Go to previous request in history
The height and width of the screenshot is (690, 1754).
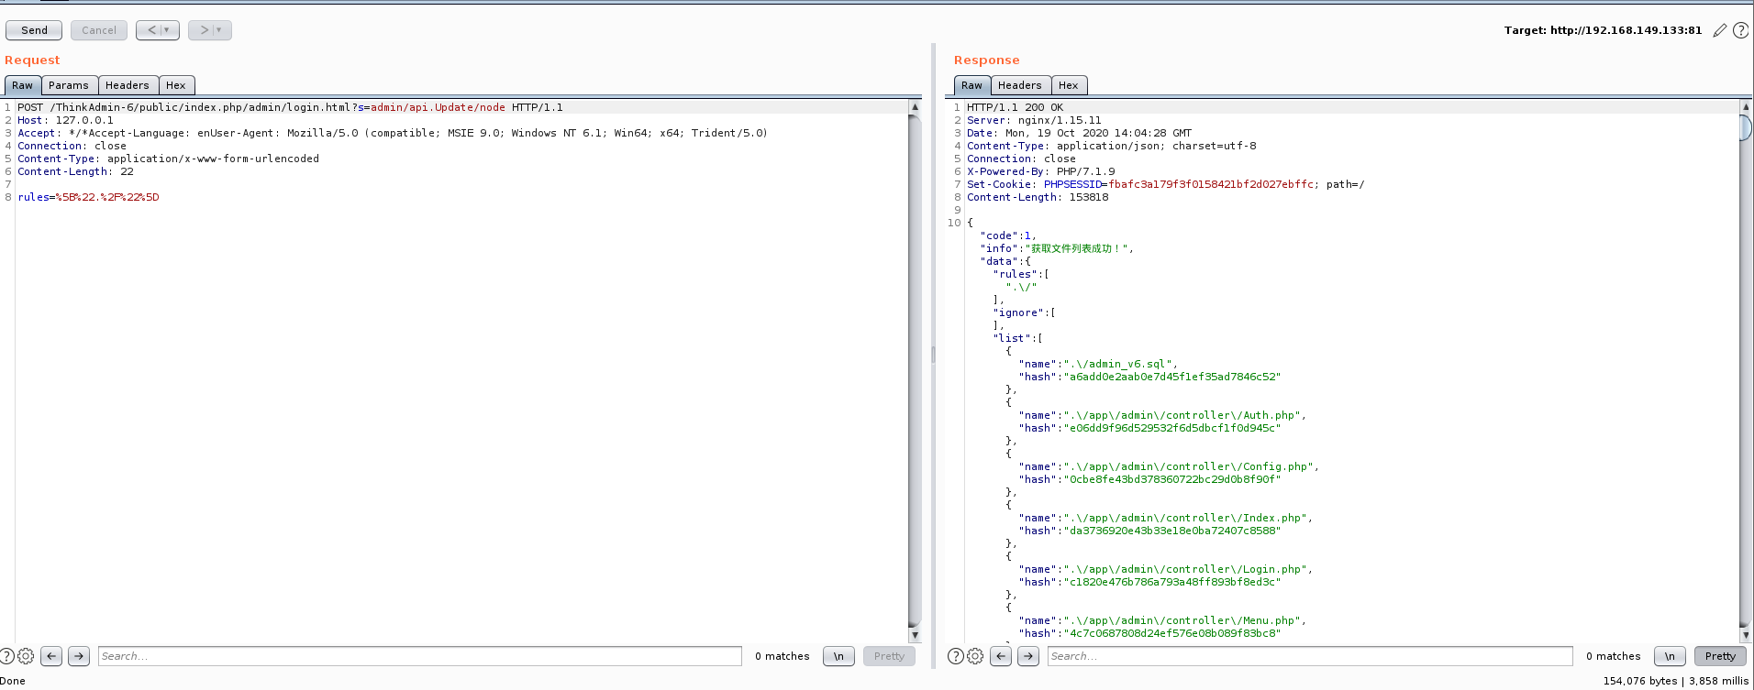pyautogui.click(x=151, y=30)
